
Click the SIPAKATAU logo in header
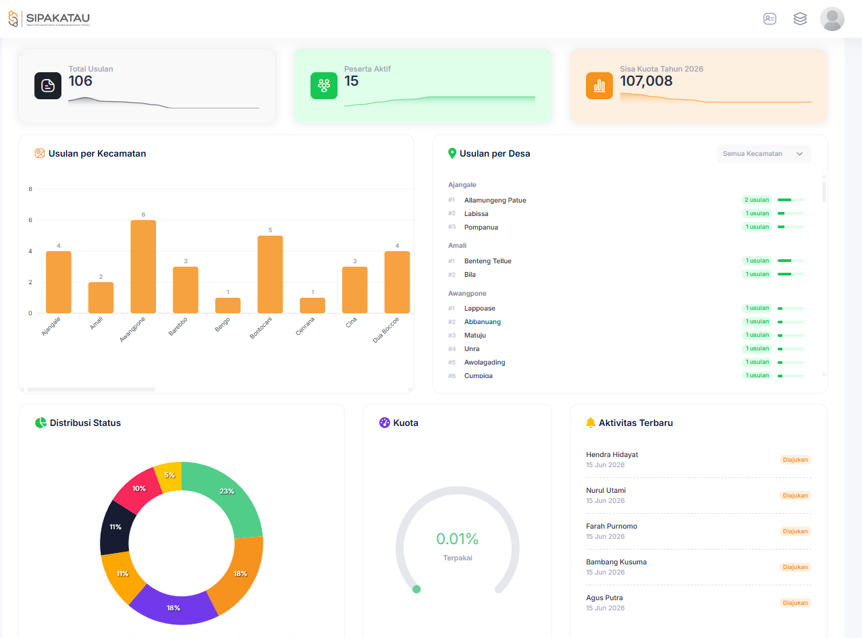pyautogui.click(x=49, y=19)
